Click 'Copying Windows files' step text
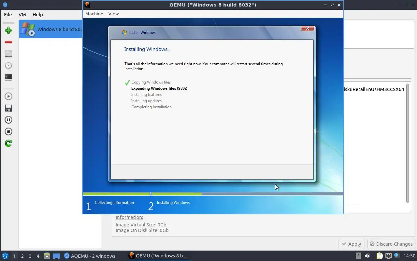The image size is (417, 261). click(x=151, y=82)
